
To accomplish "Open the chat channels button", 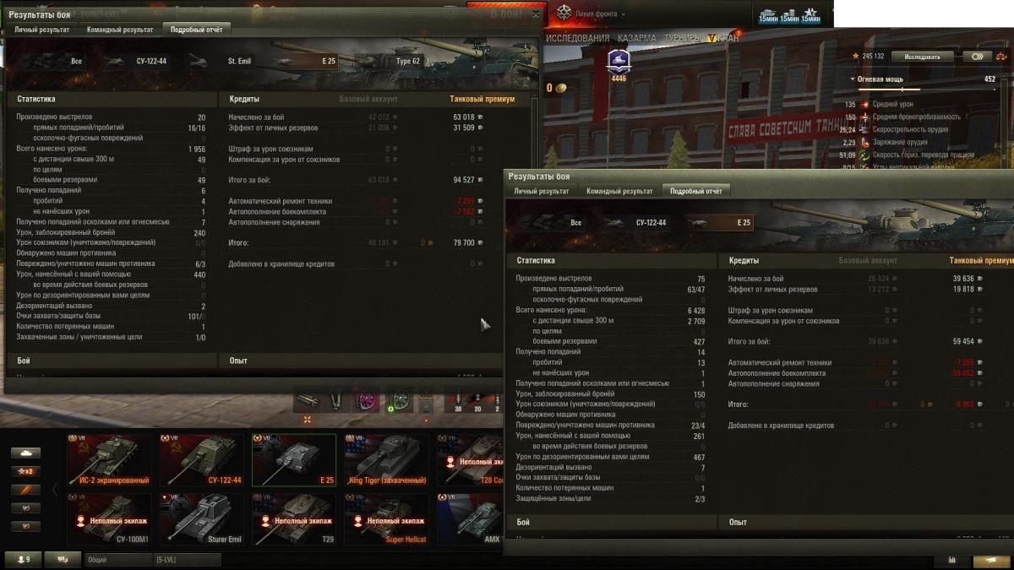I will [x=63, y=559].
